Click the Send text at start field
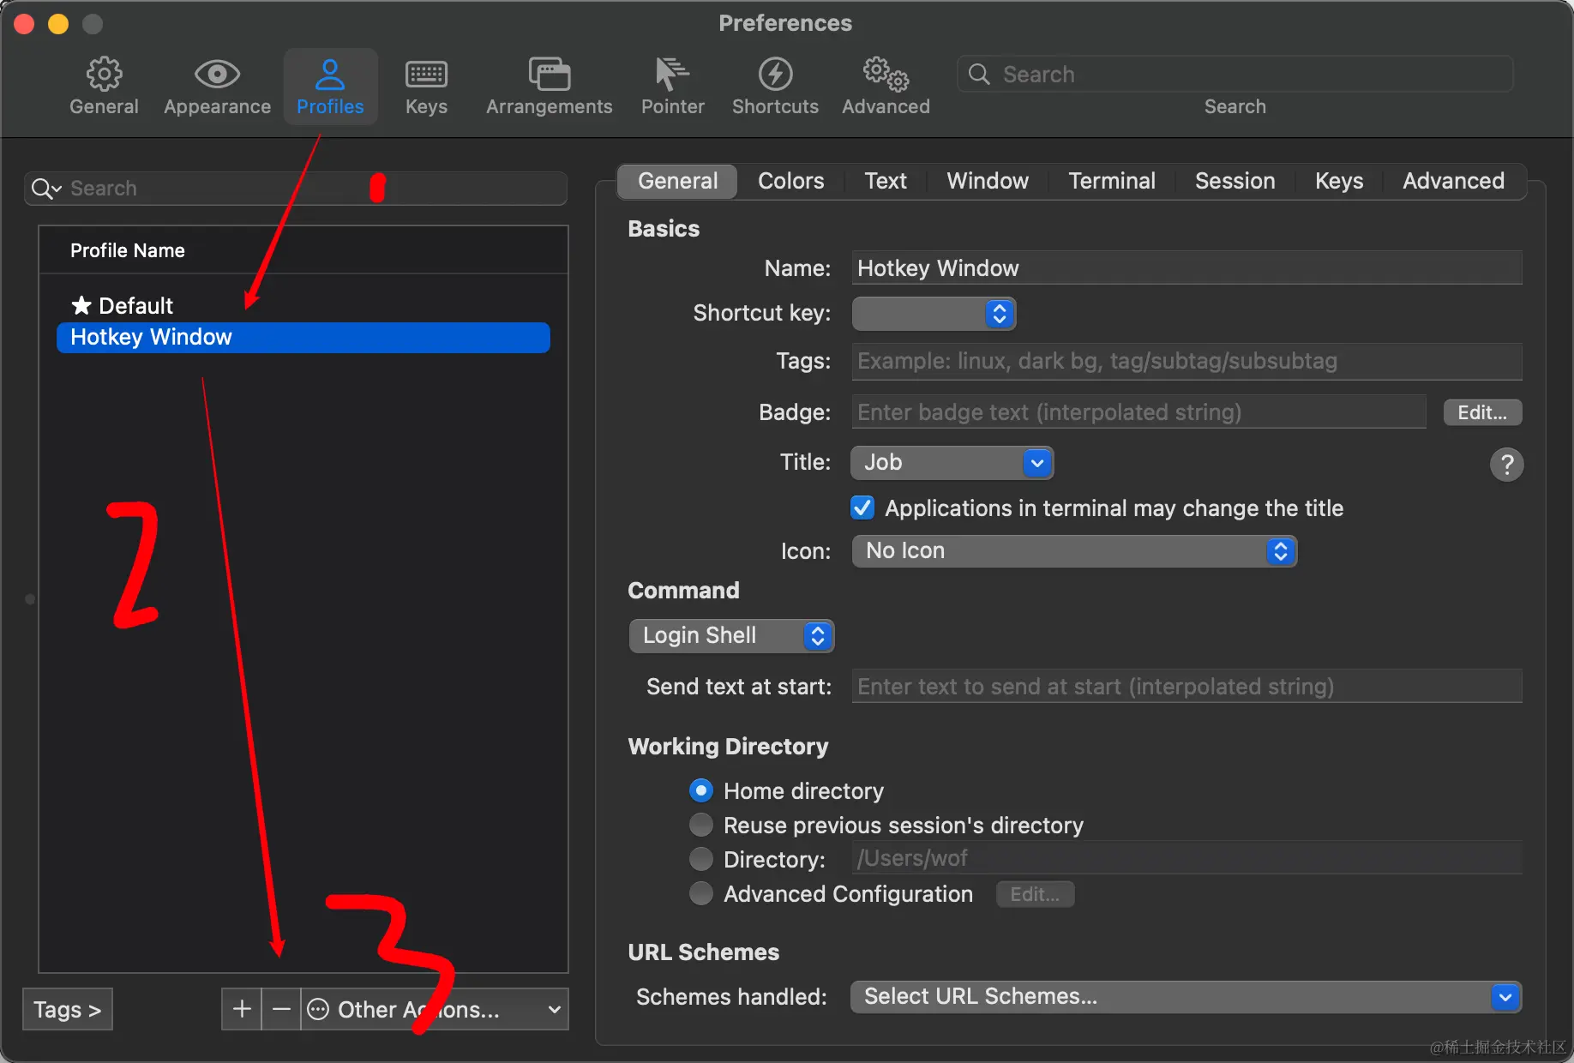1574x1063 pixels. pos(1187,687)
